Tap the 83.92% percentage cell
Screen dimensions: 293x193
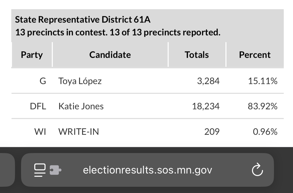point(262,106)
